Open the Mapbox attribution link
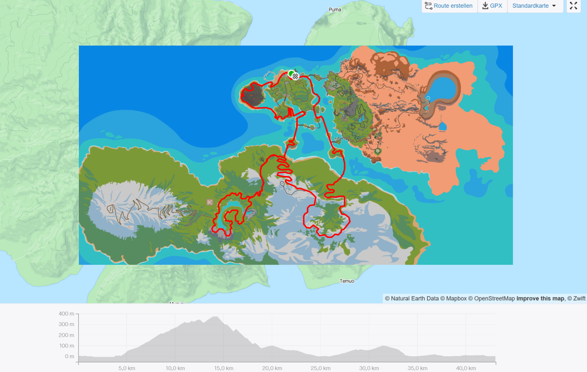This screenshot has width=587, height=372. (453, 299)
